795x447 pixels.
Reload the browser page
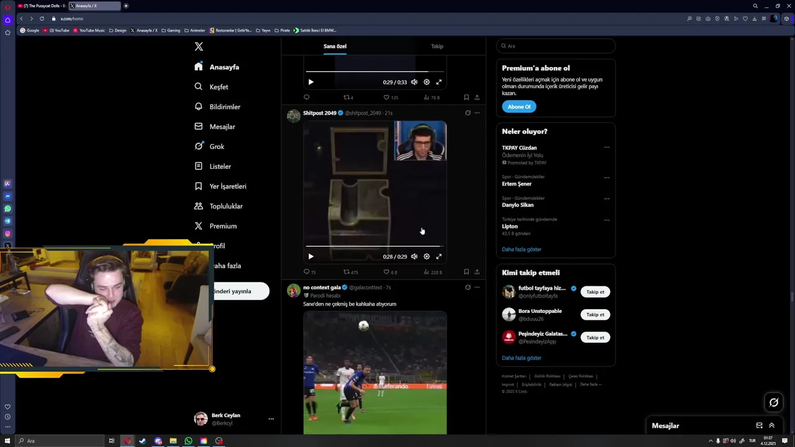tap(42, 19)
